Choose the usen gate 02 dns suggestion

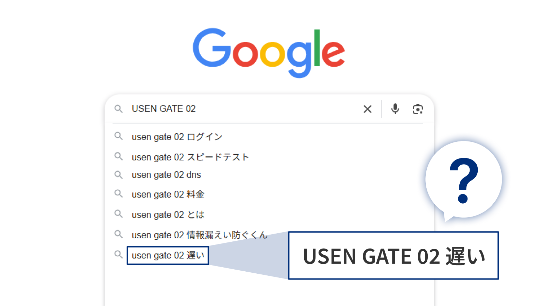[x=166, y=175]
